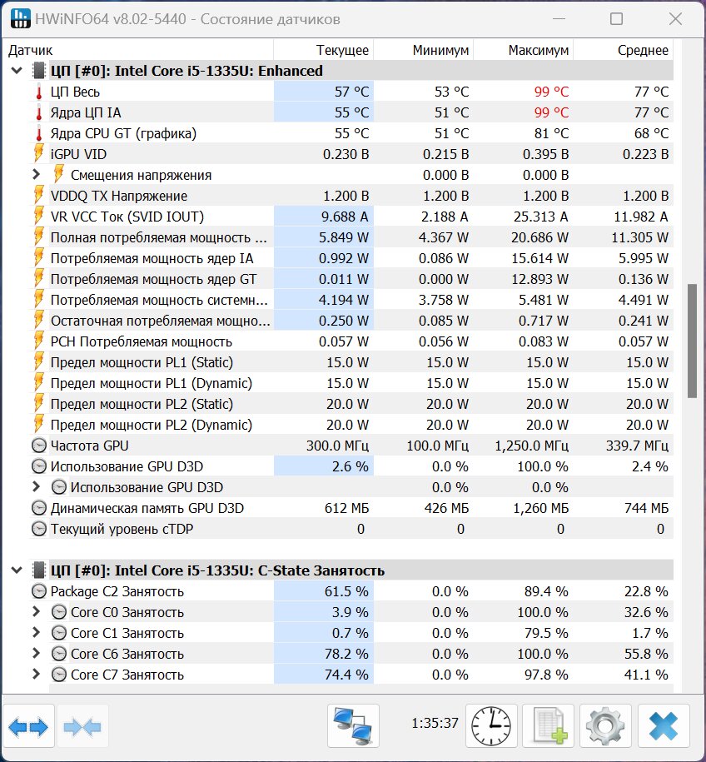Screen dimensions: 706x762
Task: Expand Core C6 Занятость row
Action: pos(36,653)
